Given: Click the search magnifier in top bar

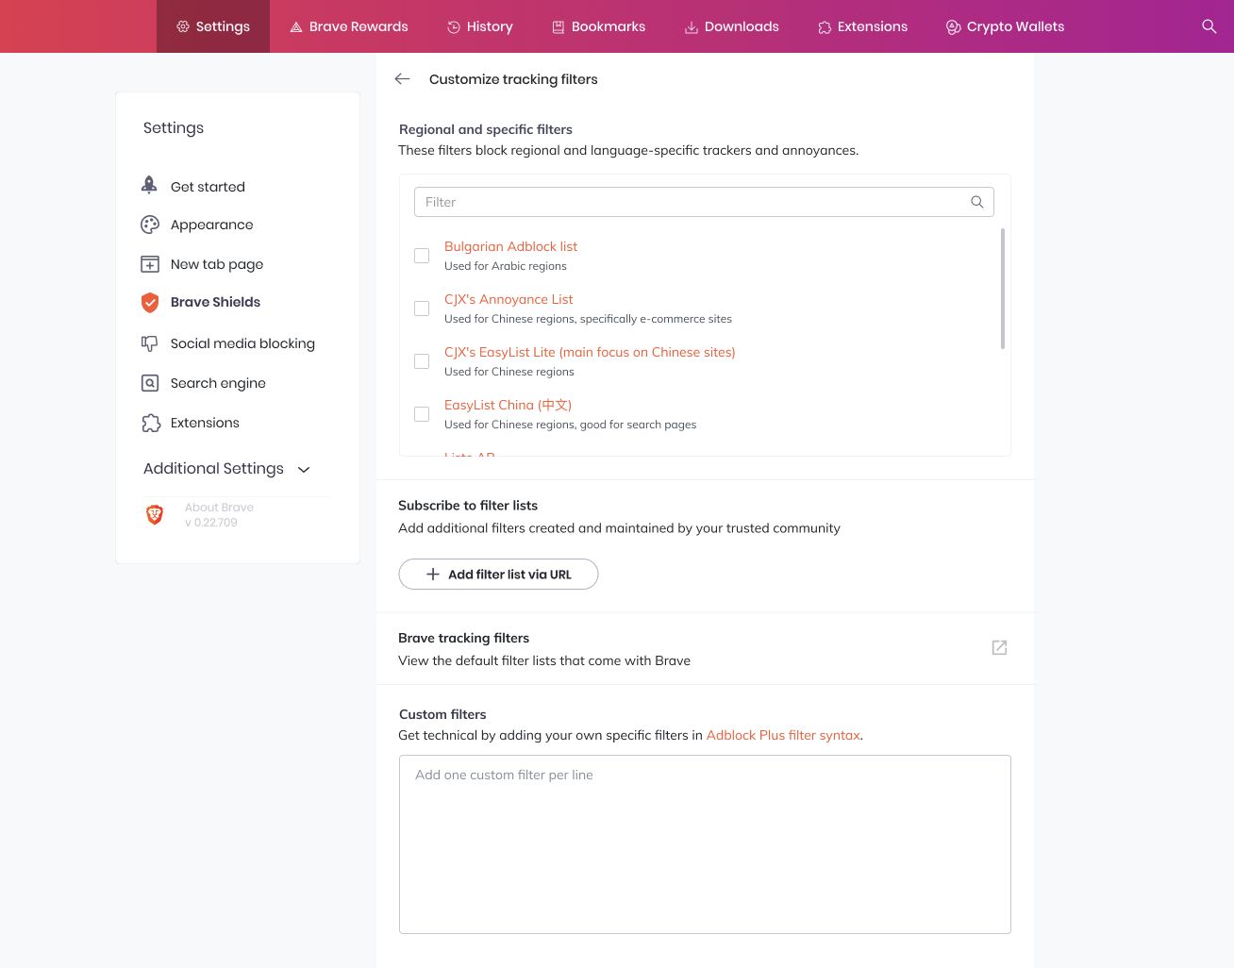Looking at the screenshot, I should (1209, 26).
